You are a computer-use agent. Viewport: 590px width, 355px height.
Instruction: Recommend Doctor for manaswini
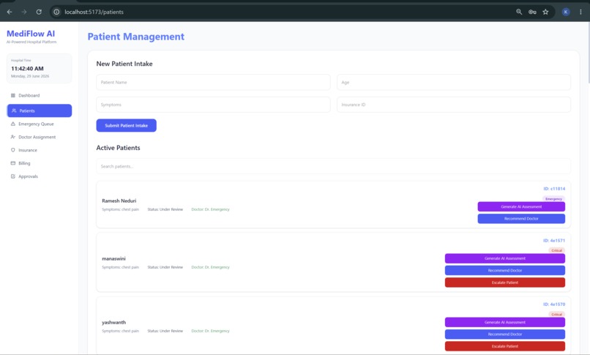coord(505,270)
